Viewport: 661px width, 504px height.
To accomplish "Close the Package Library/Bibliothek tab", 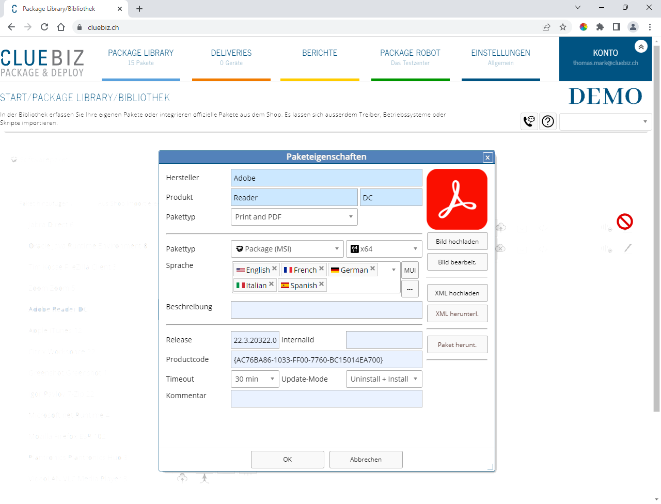I will (x=120, y=9).
